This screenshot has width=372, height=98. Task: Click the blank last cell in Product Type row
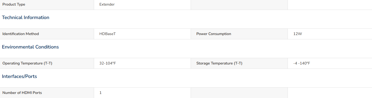(x=330, y=5)
